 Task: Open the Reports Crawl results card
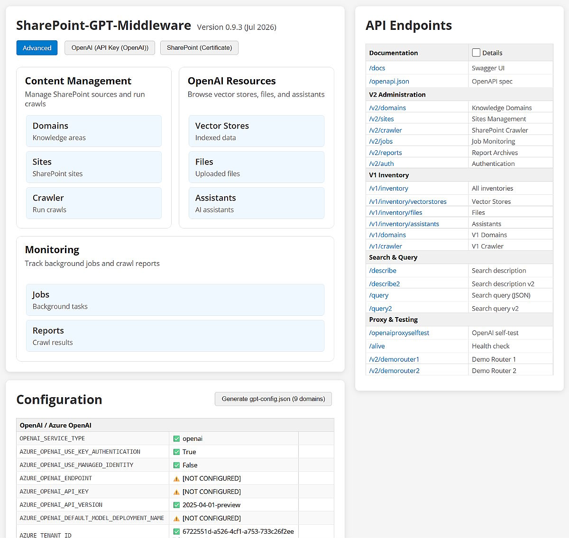(175, 336)
